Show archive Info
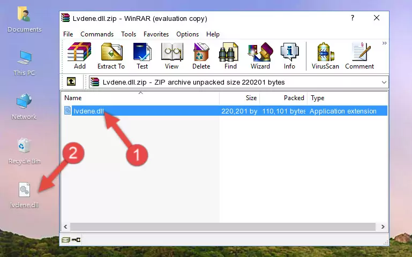Viewport: 412px width, 257px height. [289, 56]
